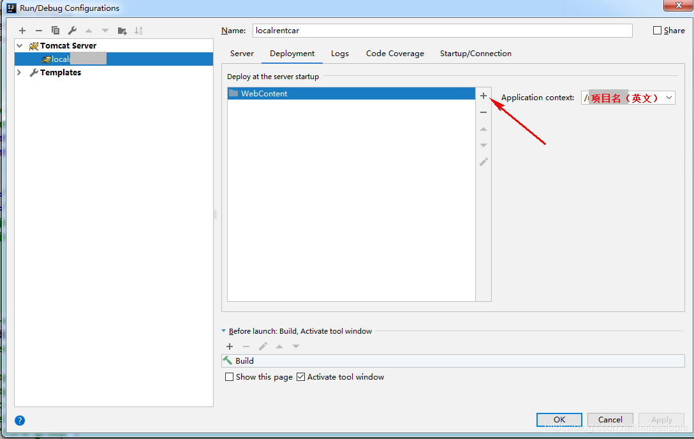The image size is (694, 439).
Task: Move configuration down in the left toolbar
Action: click(105, 31)
